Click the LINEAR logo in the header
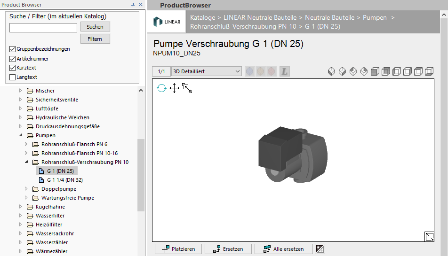The height and width of the screenshot is (256, 448). click(x=167, y=22)
